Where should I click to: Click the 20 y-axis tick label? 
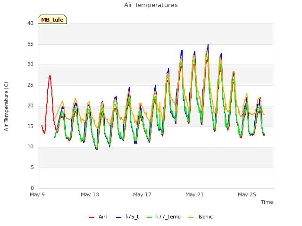coord(30,105)
